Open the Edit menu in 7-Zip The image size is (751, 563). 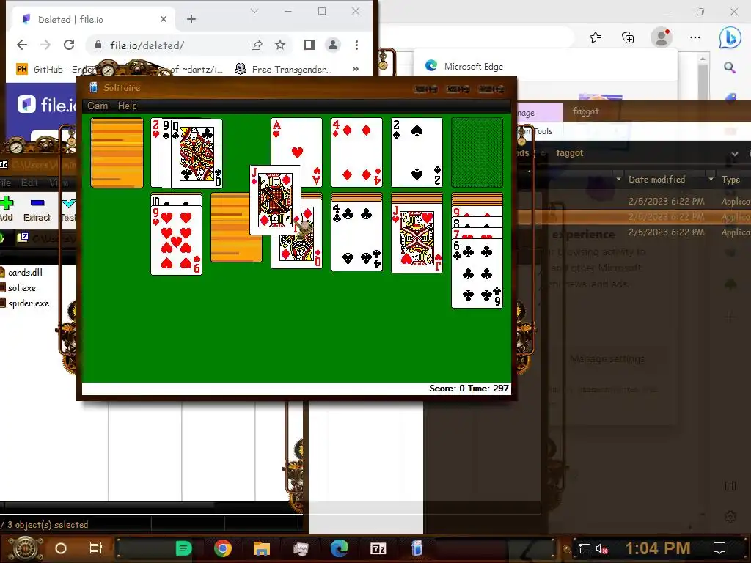29,183
